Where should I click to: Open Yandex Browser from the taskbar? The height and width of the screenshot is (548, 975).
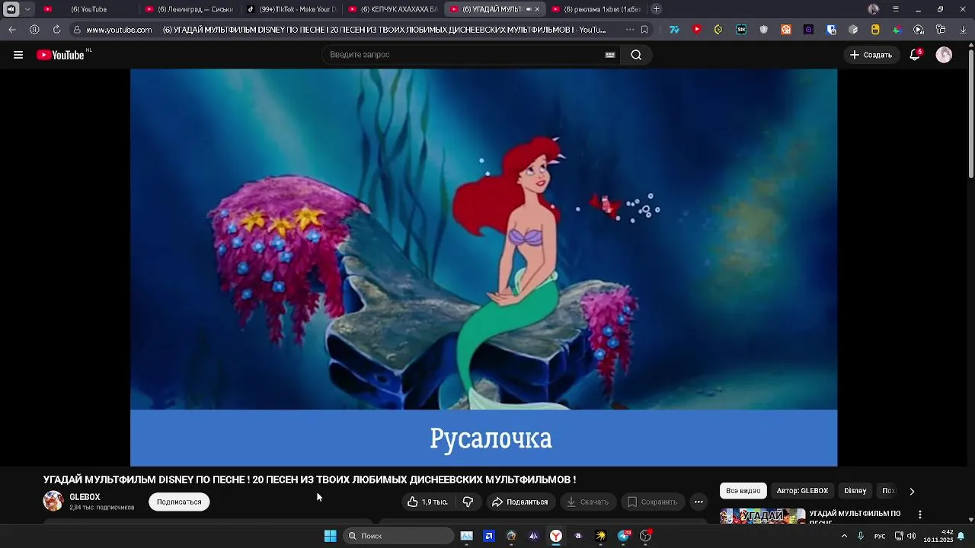click(x=556, y=536)
